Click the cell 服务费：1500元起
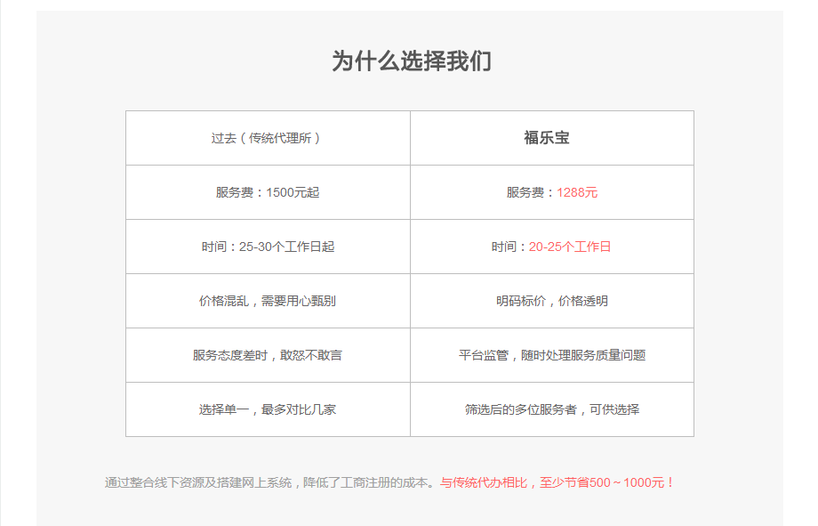The height and width of the screenshot is (526, 818). click(268, 192)
